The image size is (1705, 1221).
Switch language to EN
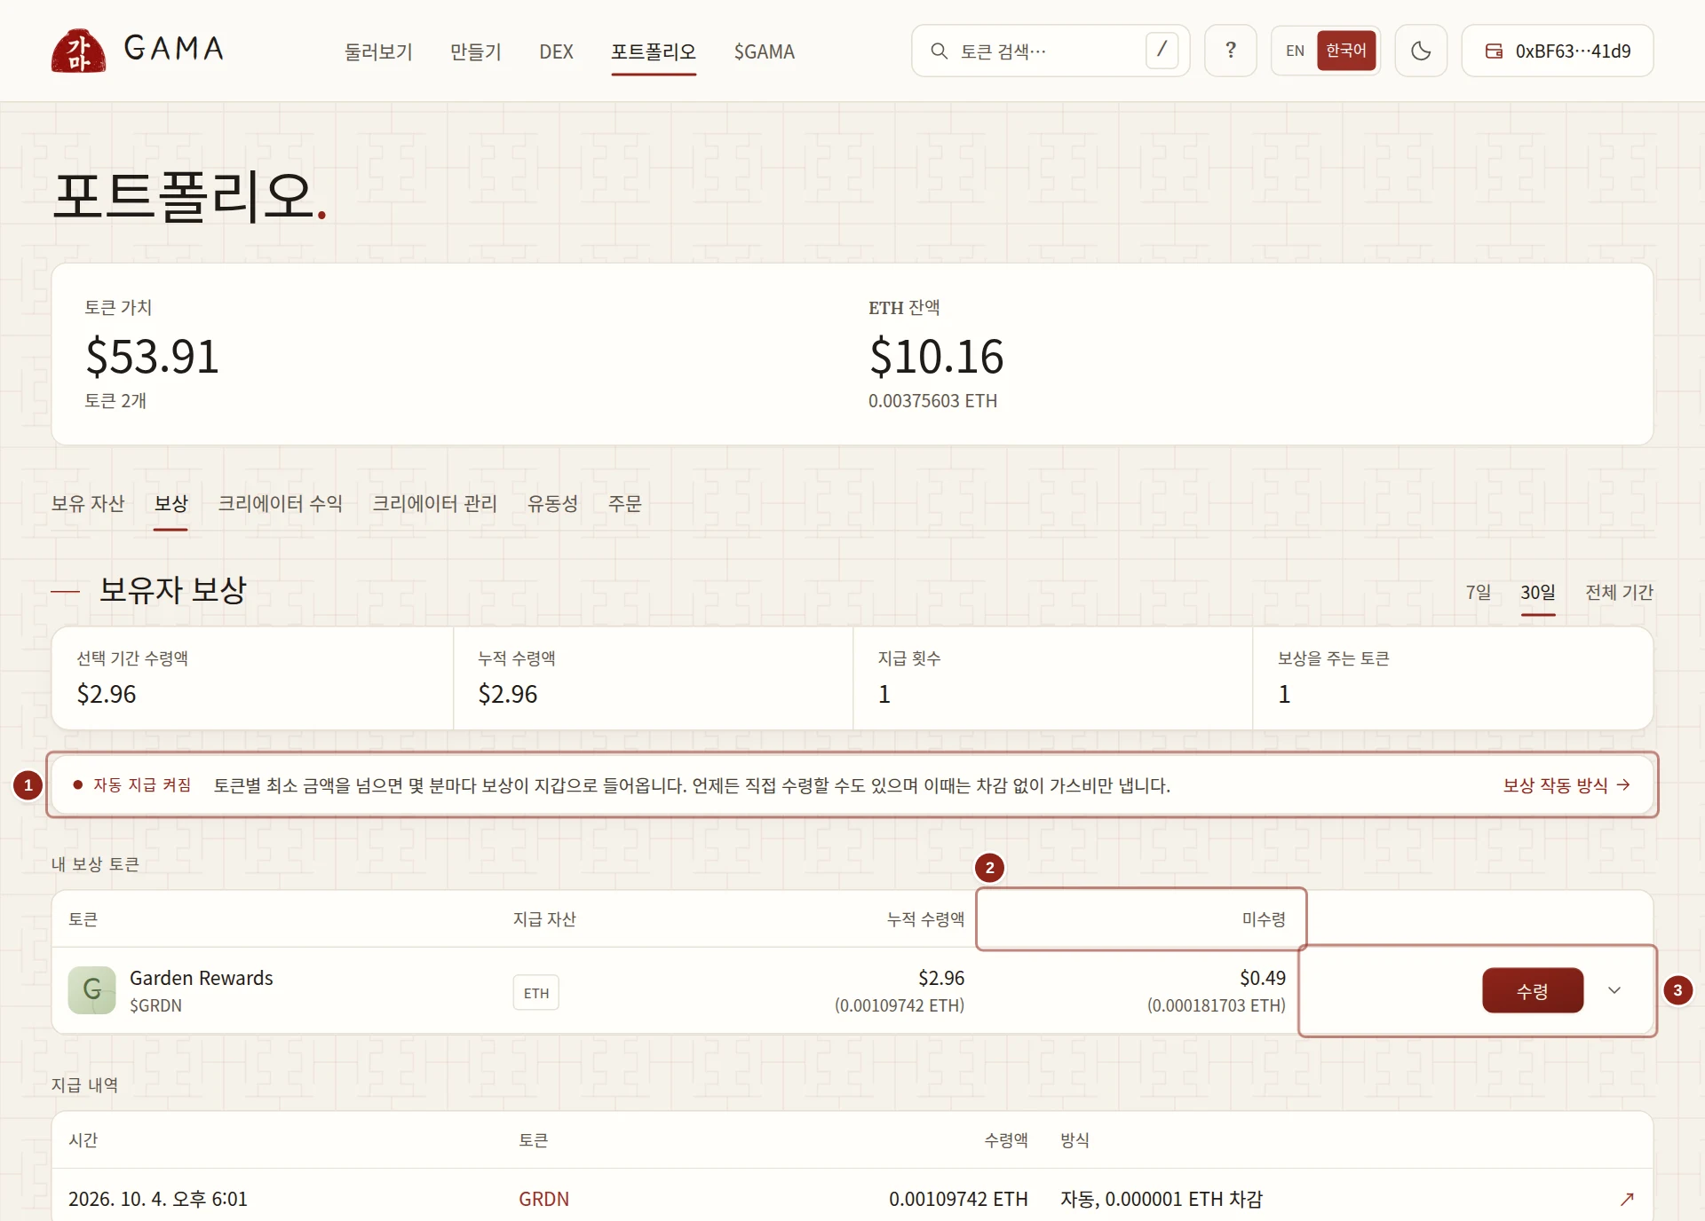(1295, 51)
